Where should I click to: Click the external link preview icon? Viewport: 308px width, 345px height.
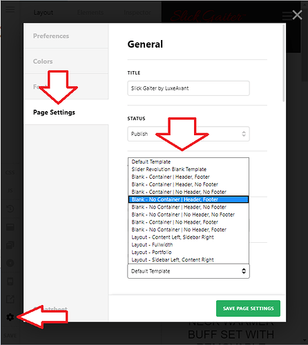click(10, 299)
